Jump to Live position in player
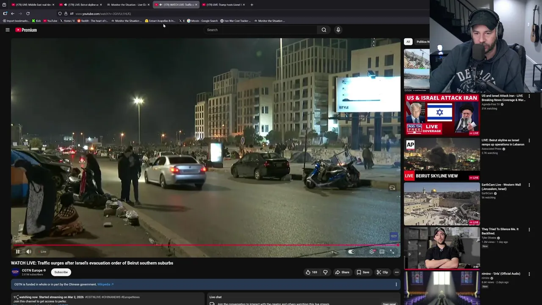The height and width of the screenshot is (305, 542). 43,252
